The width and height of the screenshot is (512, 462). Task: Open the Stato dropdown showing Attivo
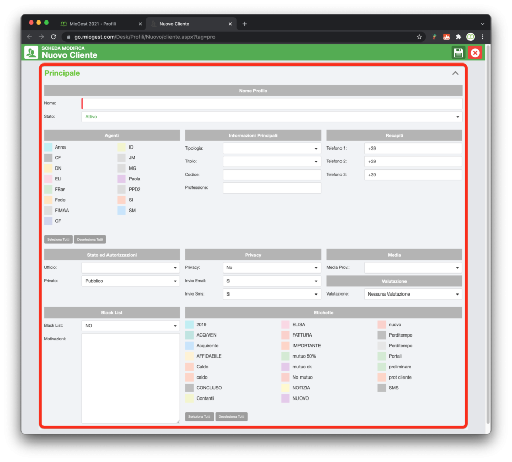point(272,117)
